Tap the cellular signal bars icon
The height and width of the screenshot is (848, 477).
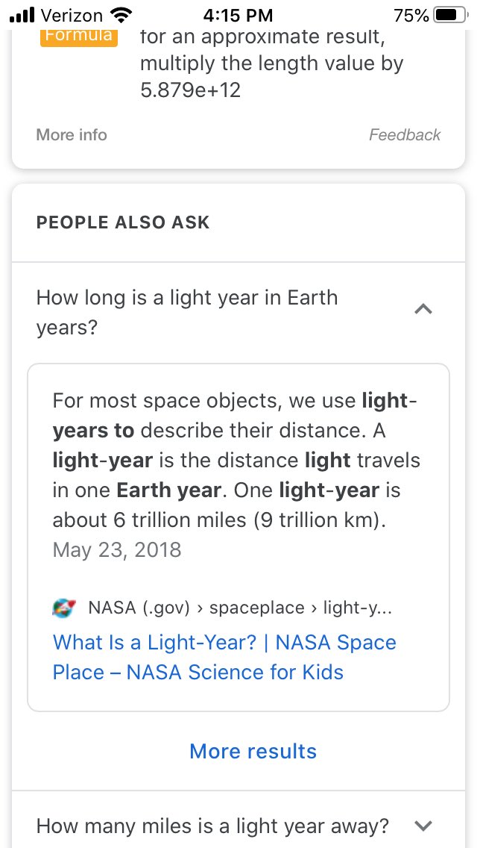(x=22, y=15)
